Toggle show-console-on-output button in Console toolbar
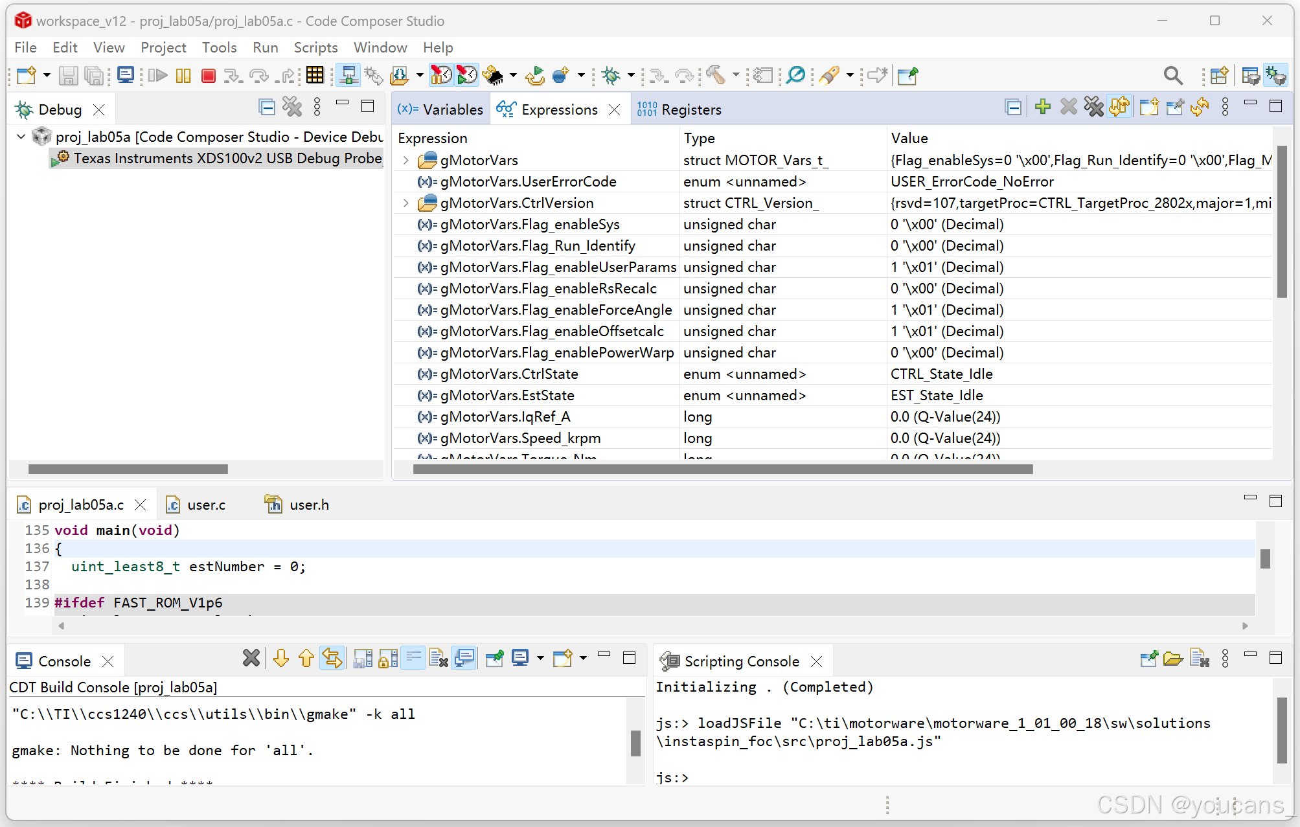 pos(464,659)
